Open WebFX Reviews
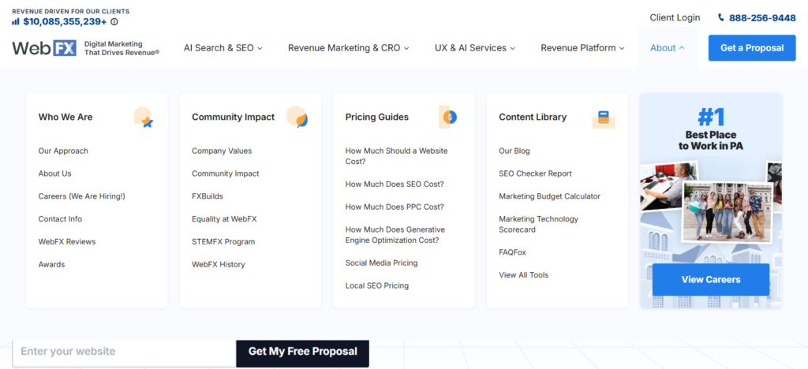Viewport: 808px width, 369px height. coord(67,241)
